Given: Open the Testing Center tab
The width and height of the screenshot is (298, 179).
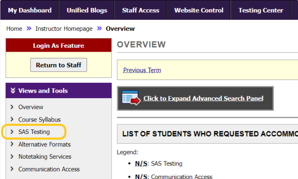Looking at the screenshot, I should point(261,10).
